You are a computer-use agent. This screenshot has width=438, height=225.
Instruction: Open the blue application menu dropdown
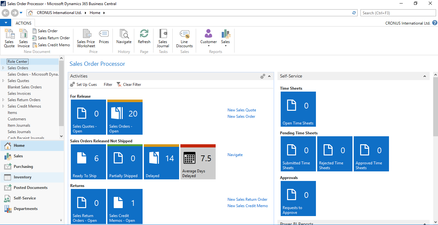click(6, 23)
